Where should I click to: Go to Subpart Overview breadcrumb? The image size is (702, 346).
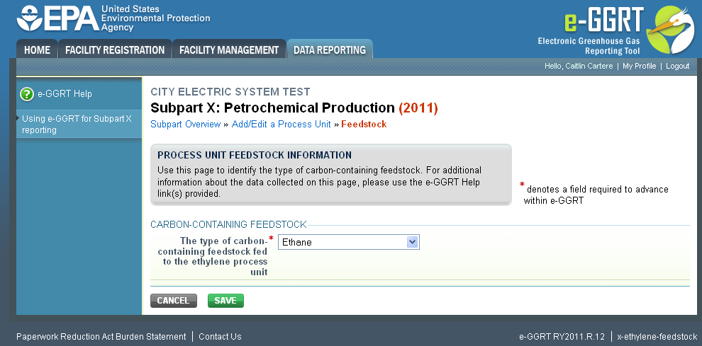(x=185, y=125)
